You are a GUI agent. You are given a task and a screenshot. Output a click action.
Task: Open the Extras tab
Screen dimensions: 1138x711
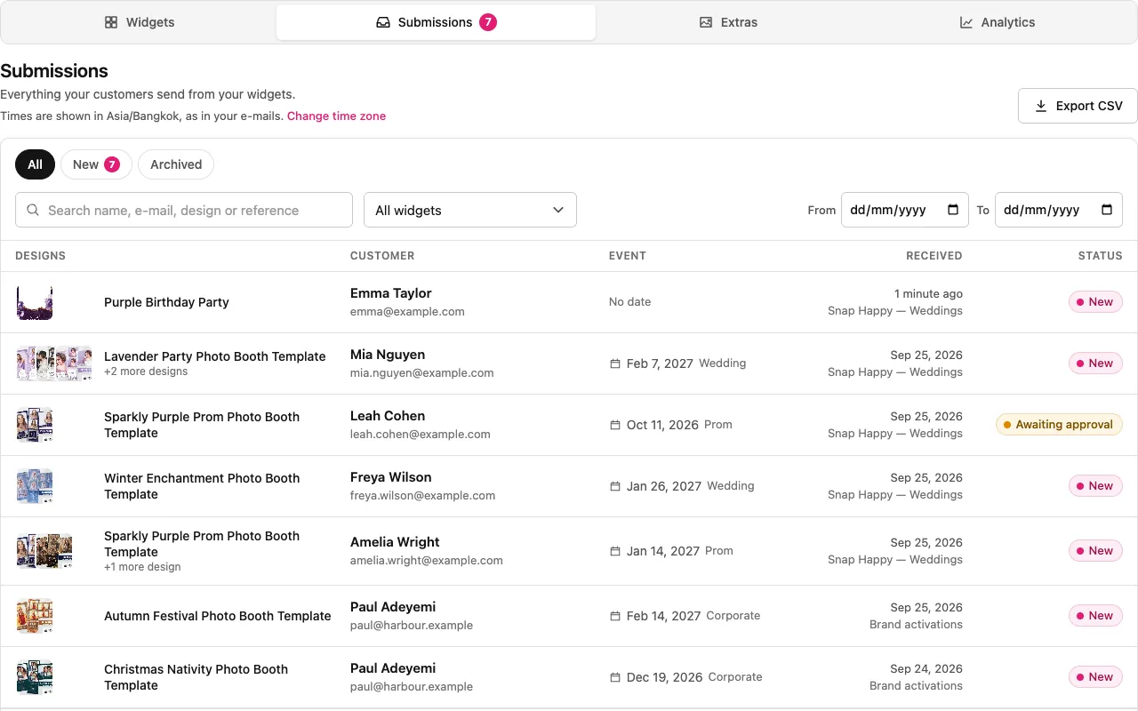pos(728,22)
